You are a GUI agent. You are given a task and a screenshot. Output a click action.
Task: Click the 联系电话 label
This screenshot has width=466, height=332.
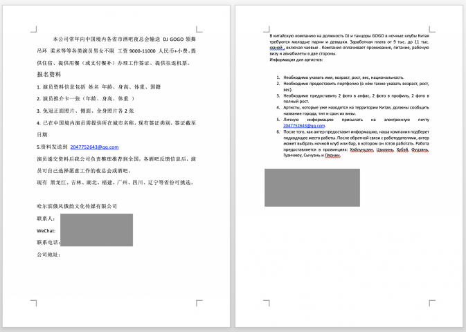(x=48, y=242)
